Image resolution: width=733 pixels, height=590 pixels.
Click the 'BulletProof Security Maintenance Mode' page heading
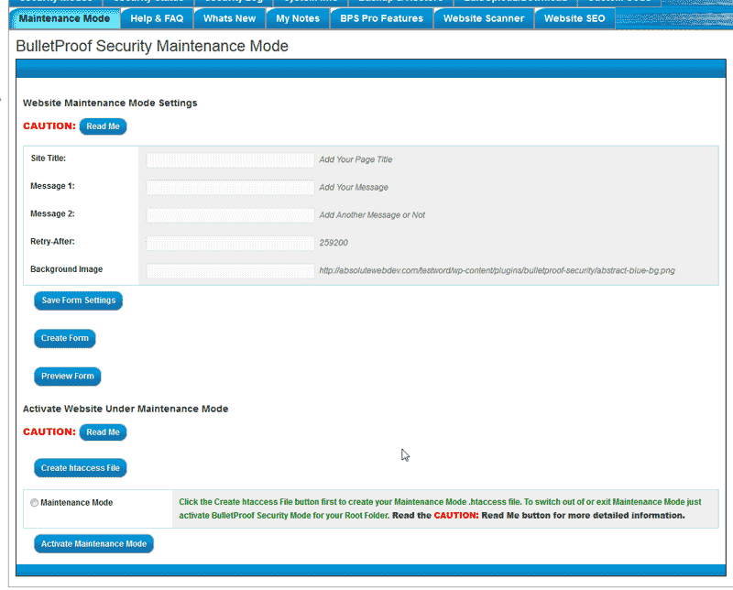pyautogui.click(x=152, y=47)
